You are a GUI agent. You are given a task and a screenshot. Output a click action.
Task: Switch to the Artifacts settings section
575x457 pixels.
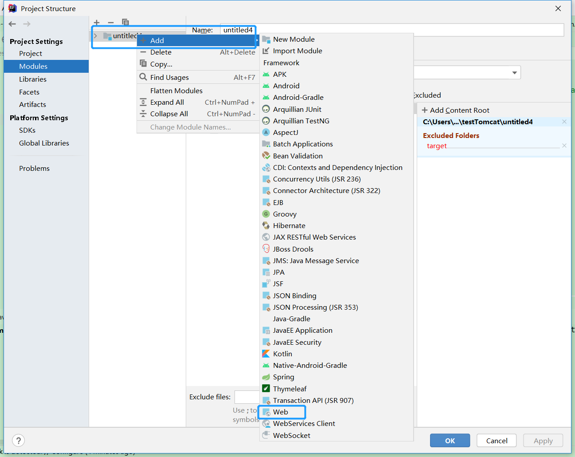pos(32,104)
